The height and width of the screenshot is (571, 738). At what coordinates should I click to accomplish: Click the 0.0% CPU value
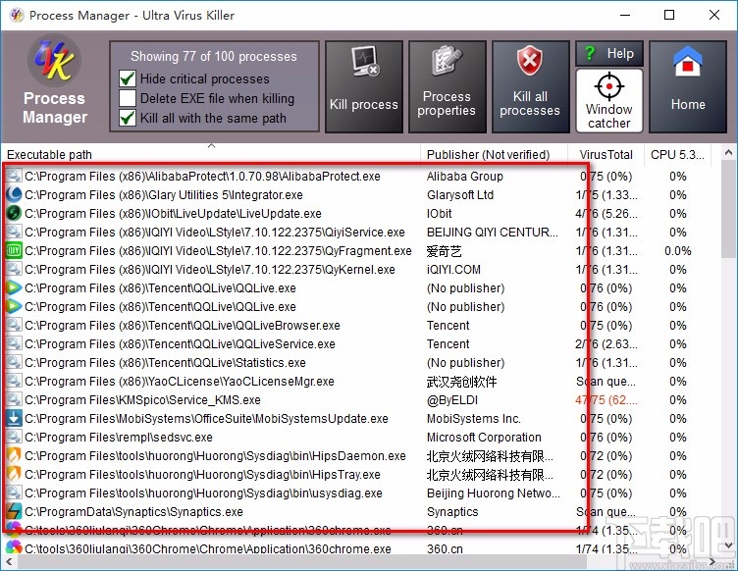click(677, 251)
